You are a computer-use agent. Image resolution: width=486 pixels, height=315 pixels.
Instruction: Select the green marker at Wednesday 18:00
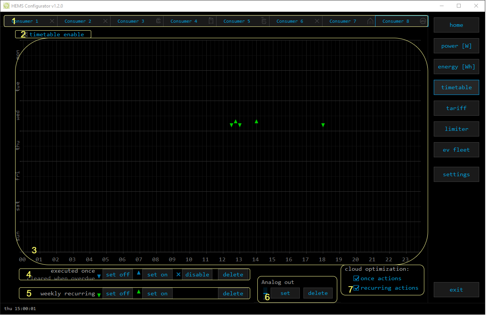(x=323, y=125)
